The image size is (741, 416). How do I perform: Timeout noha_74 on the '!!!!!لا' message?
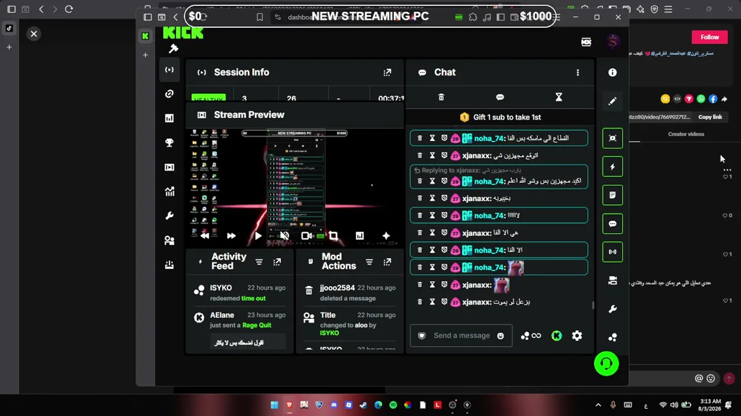click(432, 216)
